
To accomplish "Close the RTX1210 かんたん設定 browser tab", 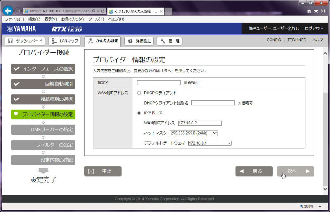I will pos(161,12).
